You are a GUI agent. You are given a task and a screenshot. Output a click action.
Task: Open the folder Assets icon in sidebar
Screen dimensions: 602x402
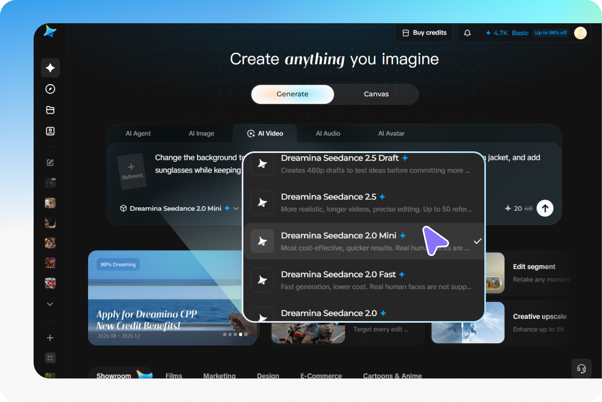point(50,110)
